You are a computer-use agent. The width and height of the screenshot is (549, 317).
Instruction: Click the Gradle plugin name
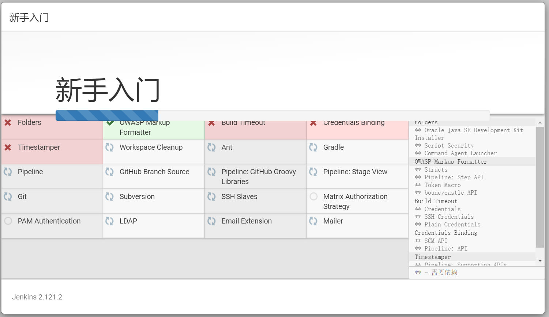pyautogui.click(x=334, y=147)
